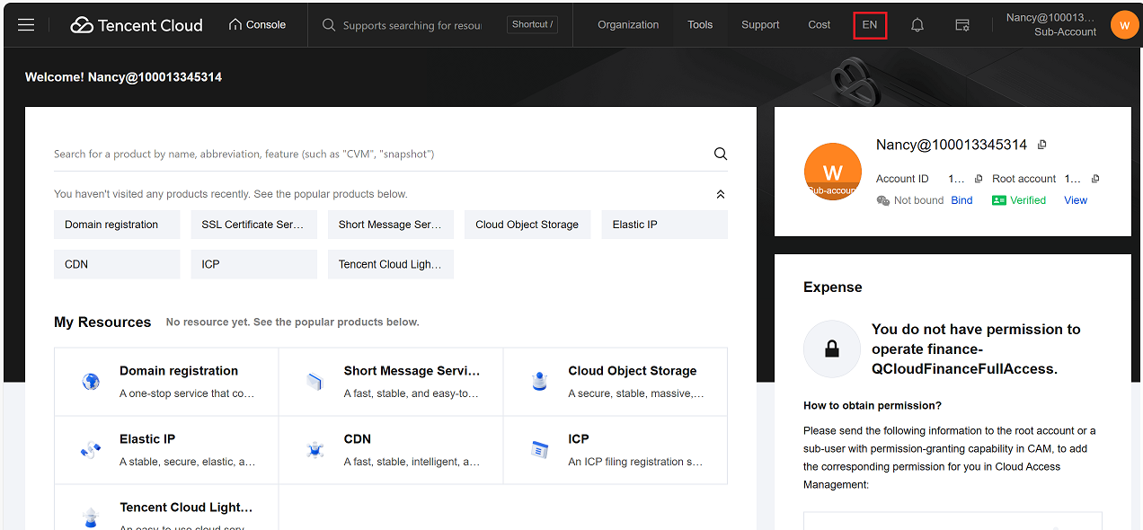Click the CDN card icon
The width and height of the screenshot is (1143, 530).
coord(315,450)
